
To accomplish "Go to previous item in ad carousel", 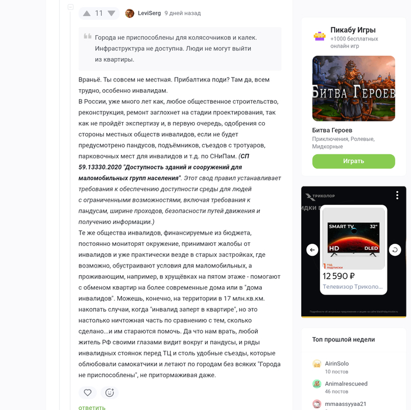I will pyautogui.click(x=312, y=250).
